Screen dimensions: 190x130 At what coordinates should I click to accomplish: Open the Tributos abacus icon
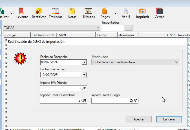click(89, 11)
